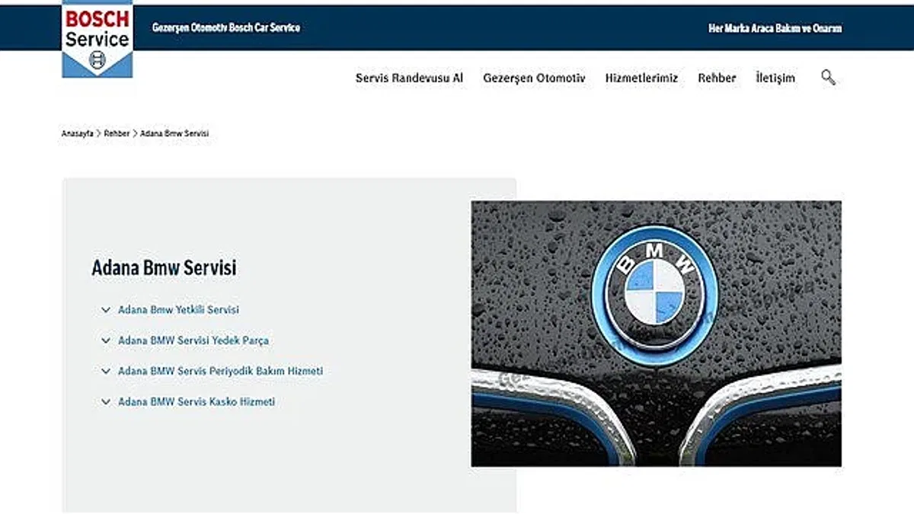Open Adana BMW Servis Periyodik Bakım Hizmeti link
Screen dimensions: 914x514
pos(220,371)
